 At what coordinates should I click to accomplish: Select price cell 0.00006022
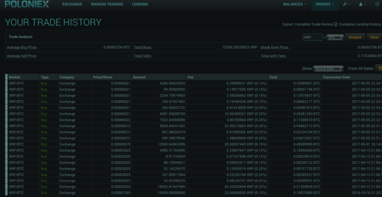pyautogui.click(x=121, y=120)
